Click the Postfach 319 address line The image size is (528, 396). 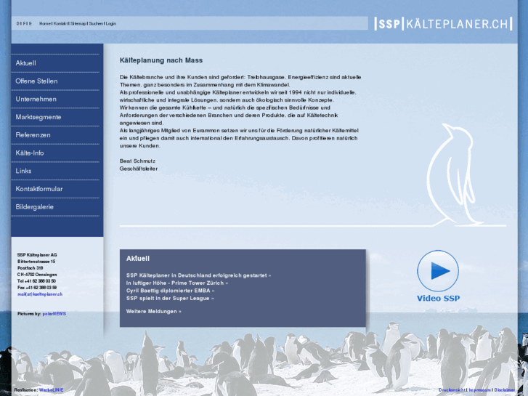click(x=30, y=268)
